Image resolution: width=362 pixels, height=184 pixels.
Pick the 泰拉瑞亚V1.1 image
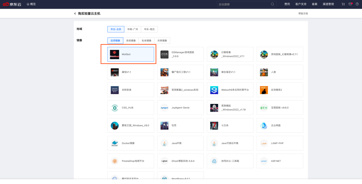(x=230, y=72)
